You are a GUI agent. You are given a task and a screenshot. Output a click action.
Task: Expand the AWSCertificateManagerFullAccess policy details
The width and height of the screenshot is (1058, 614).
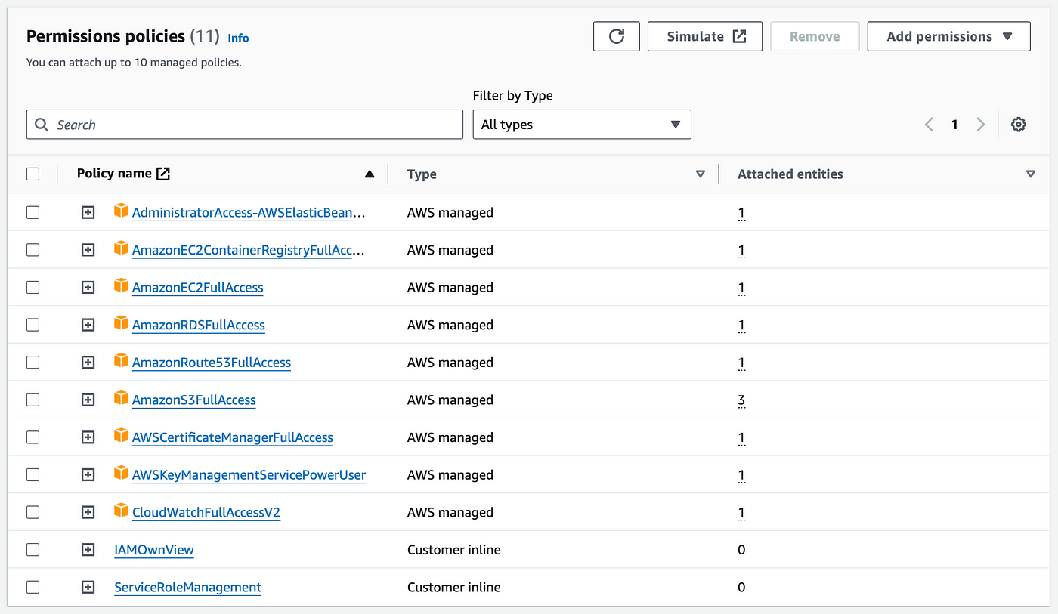point(88,438)
